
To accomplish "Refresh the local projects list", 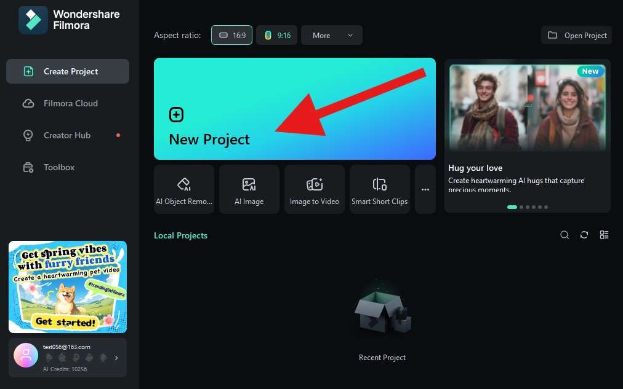I will pos(584,235).
